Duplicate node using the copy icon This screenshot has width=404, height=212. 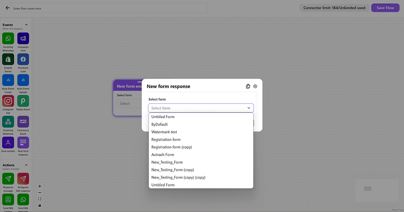tap(248, 86)
